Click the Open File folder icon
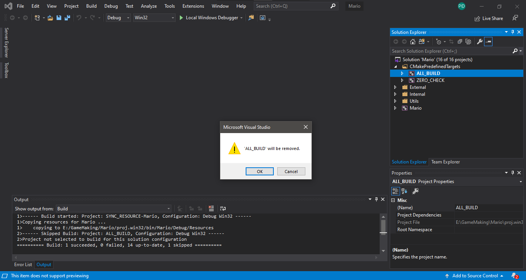Screen dimensions: 526x280 coord(50,18)
